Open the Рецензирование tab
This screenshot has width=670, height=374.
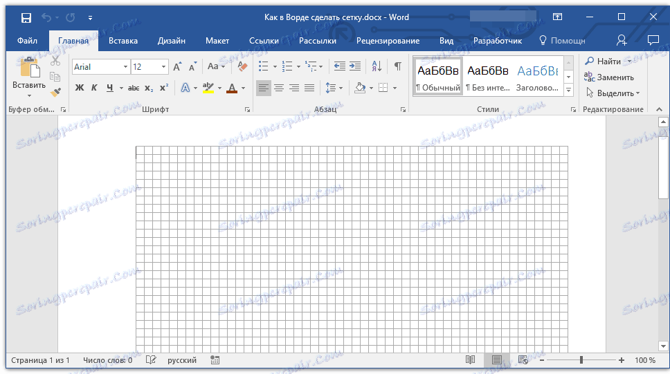pos(388,41)
